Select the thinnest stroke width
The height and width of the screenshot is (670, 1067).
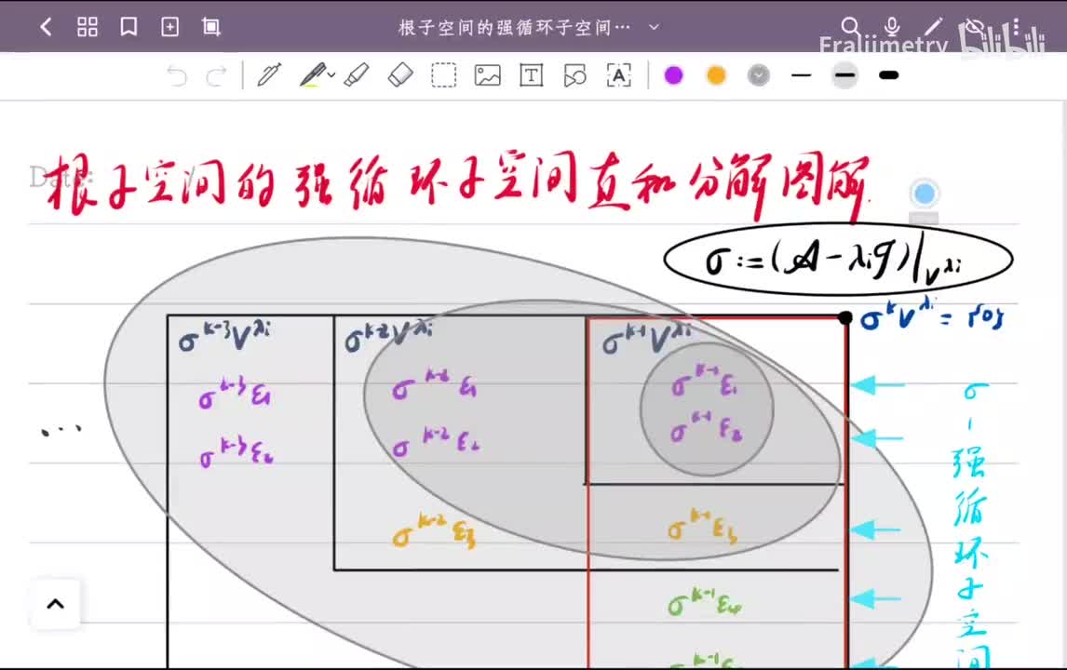coord(802,74)
